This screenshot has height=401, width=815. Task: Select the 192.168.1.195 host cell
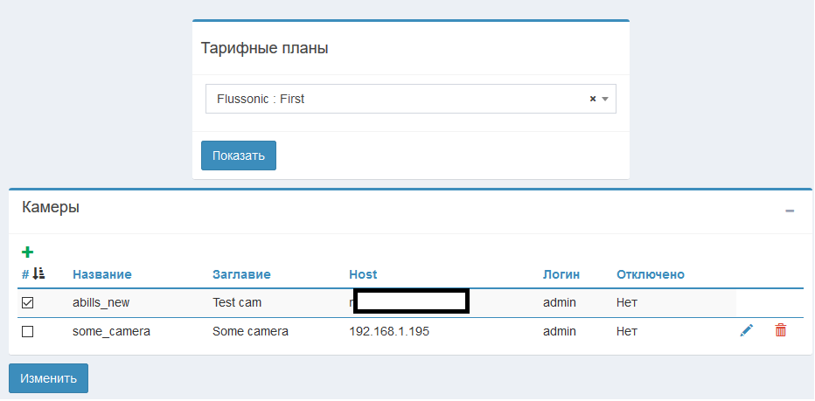388,332
